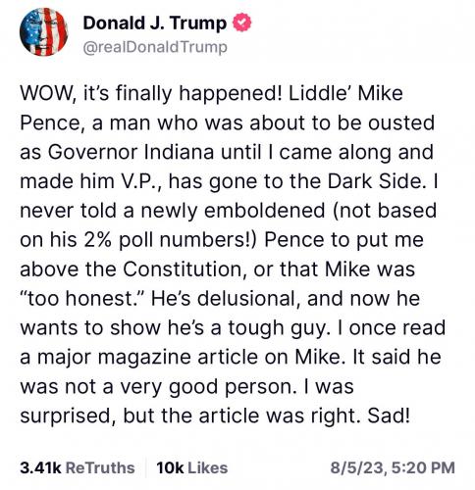View the 10k Likes list
The height and width of the screenshot is (490, 475).
pyautogui.click(x=192, y=467)
